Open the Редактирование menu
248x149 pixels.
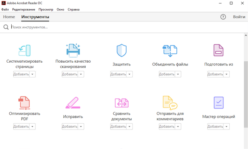tap(24, 9)
